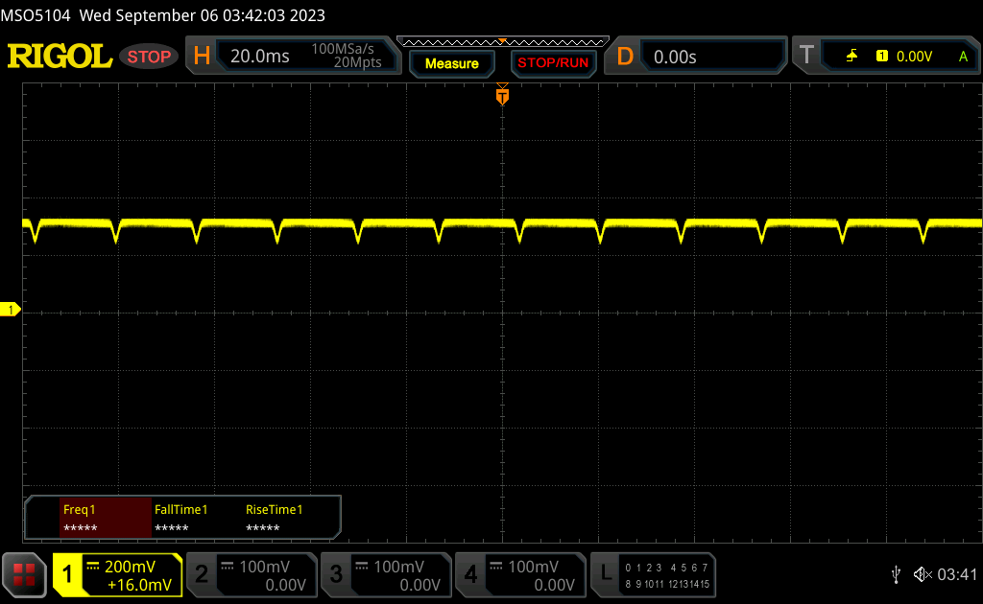
Task: Click the +16.0mV channel 1 offset
Action: click(x=139, y=585)
